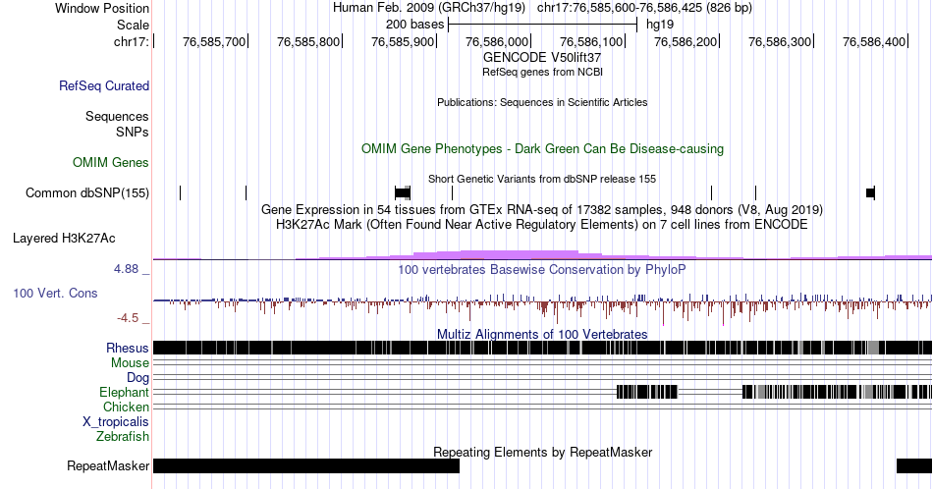This screenshot has height=489, width=933.
Task: Click the leftmost dbSNP variant tick mark
Action: [x=181, y=192]
